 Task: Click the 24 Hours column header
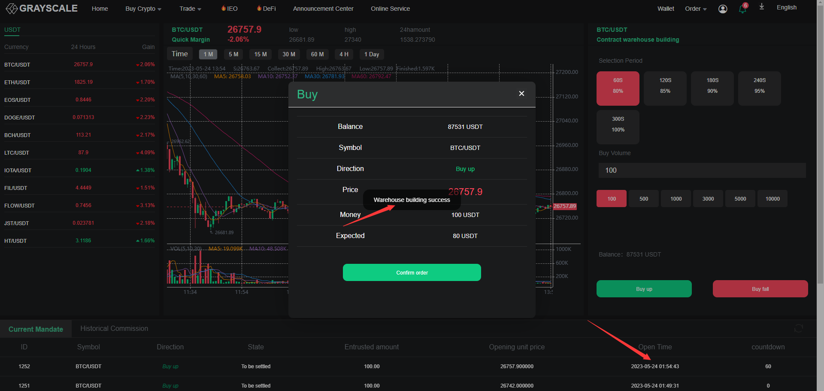(83, 47)
